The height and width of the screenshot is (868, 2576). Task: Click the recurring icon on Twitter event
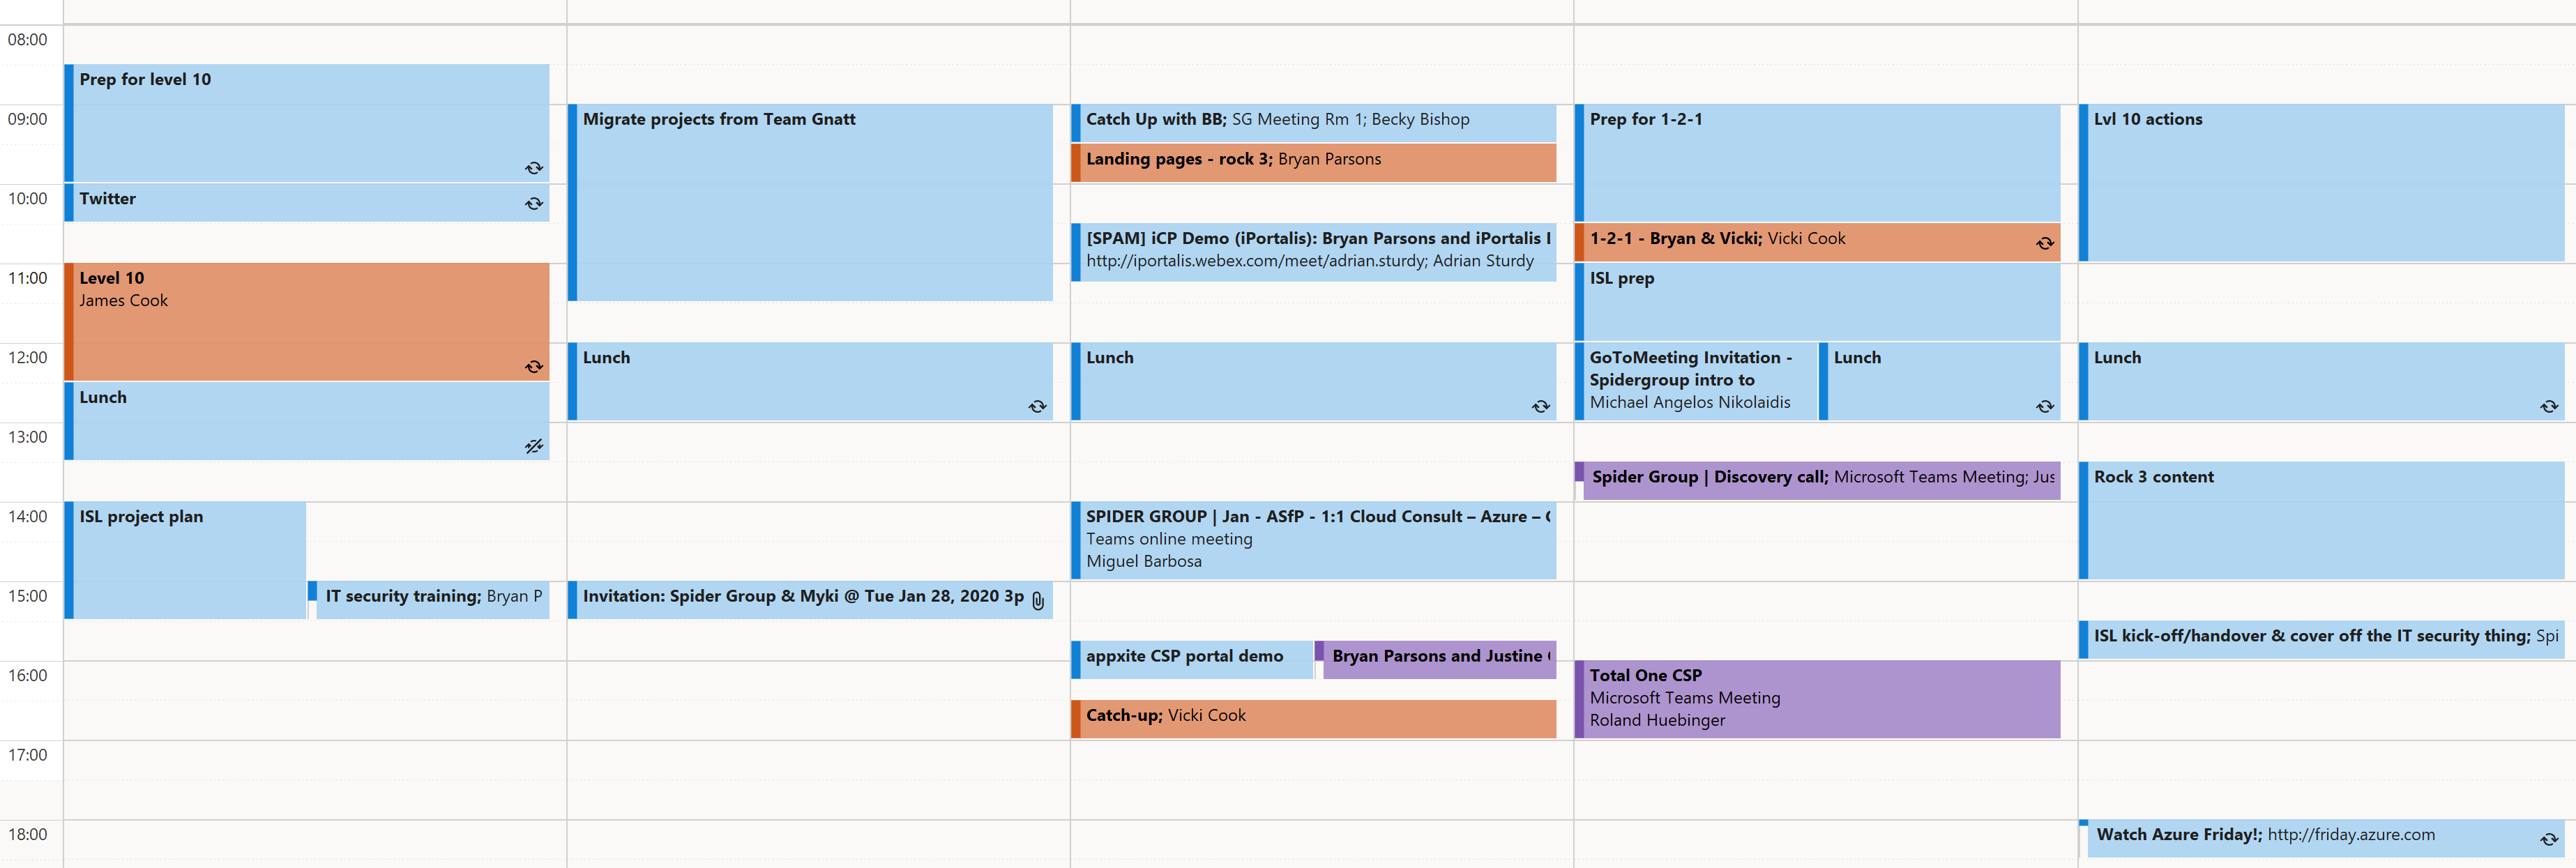(x=534, y=204)
